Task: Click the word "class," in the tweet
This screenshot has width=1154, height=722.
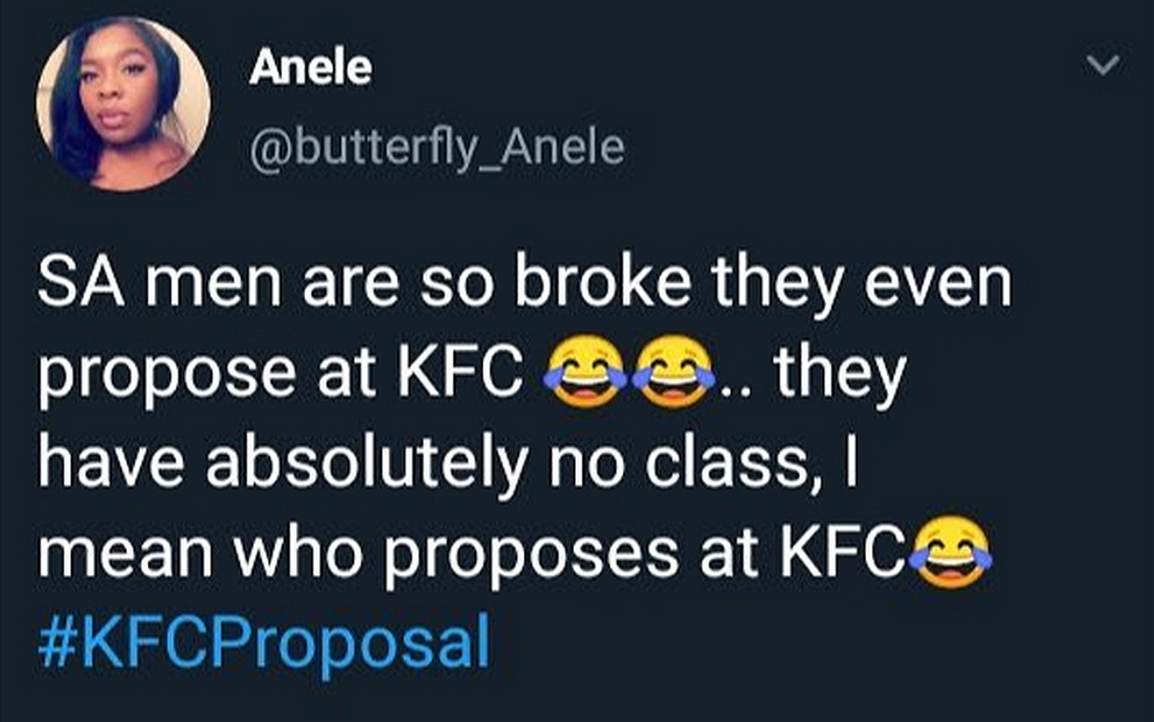Action: 712,468
